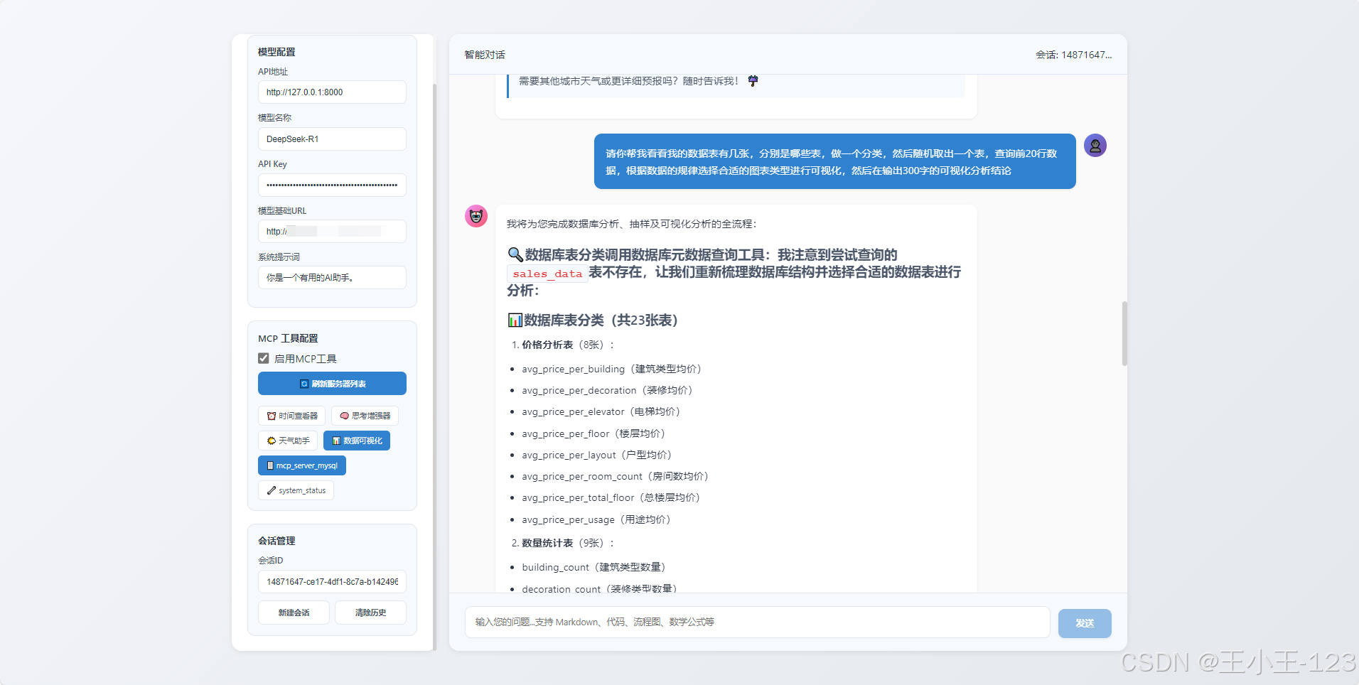1359x685 pixels.
Task: Click 刷新服务器列表 to refresh server list
Action: click(331, 383)
